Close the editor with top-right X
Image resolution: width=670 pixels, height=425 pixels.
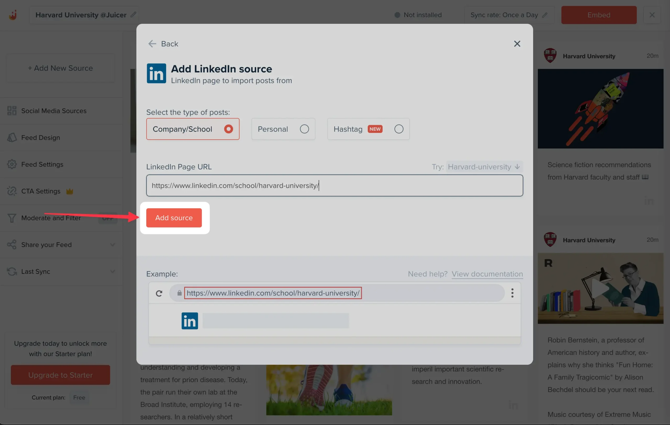[x=652, y=15]
